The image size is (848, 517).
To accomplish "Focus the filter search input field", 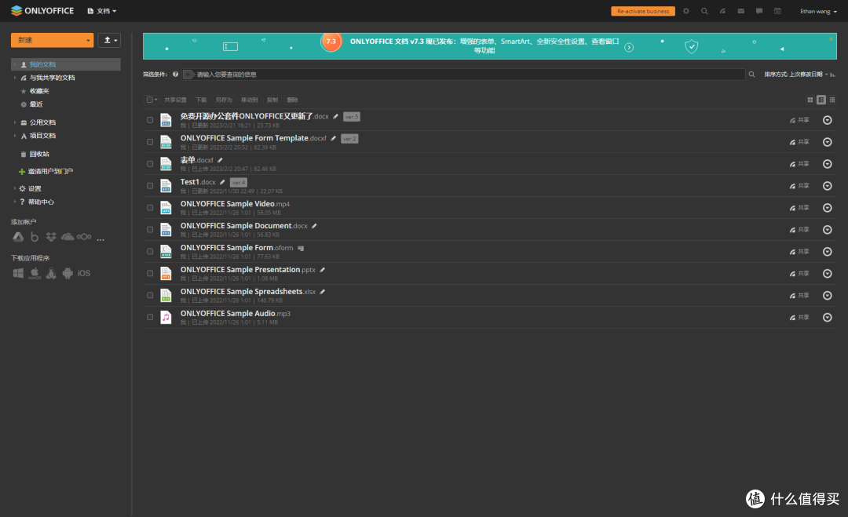I will coord(463,75).
